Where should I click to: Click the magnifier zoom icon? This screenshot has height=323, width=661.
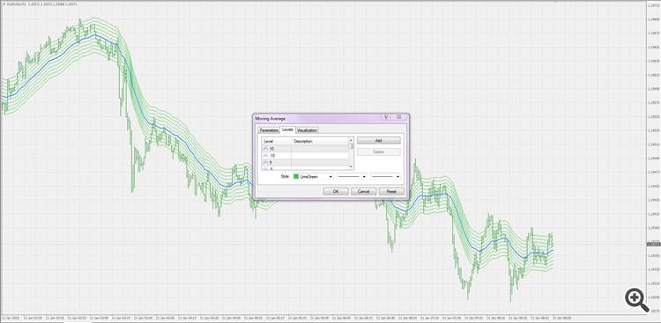636,299
